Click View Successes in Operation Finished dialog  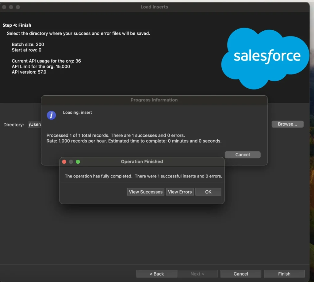(x=146, y=192)
